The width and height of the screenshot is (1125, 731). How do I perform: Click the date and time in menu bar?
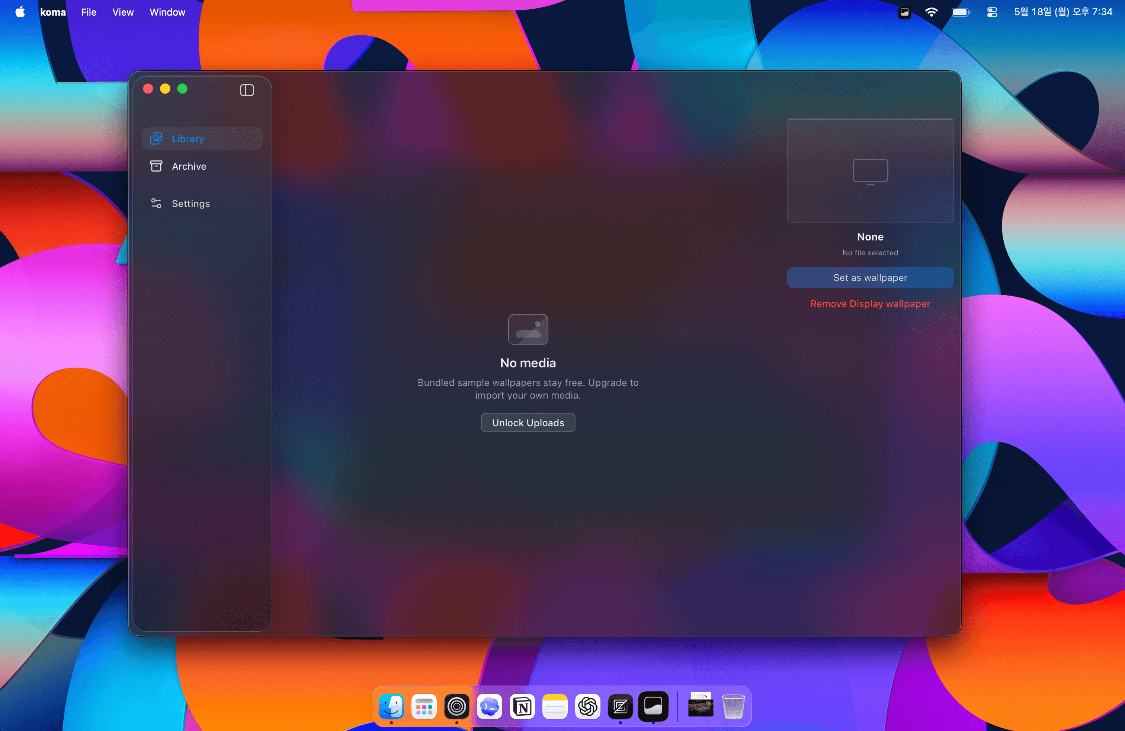tap(1063, 12)
